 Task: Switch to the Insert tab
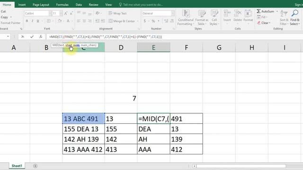[x=22, y=5]
